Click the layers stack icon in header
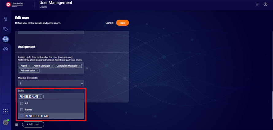Image resolution: width=273 pixels, height=130 pixels. [257, 4]
